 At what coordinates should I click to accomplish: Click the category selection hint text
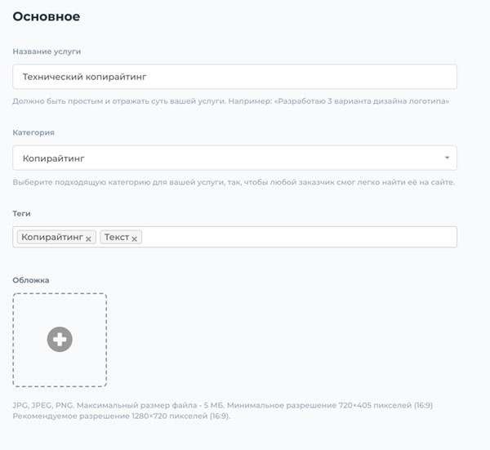[x=234, y=182]
